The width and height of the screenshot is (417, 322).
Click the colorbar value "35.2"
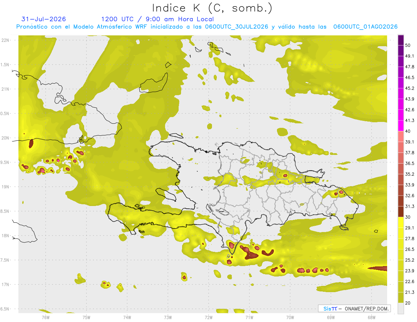coord(410,174)
